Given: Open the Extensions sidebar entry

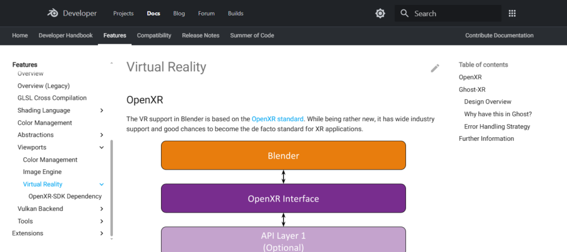Looking at the screenshot, I should (x=28, y=233).
